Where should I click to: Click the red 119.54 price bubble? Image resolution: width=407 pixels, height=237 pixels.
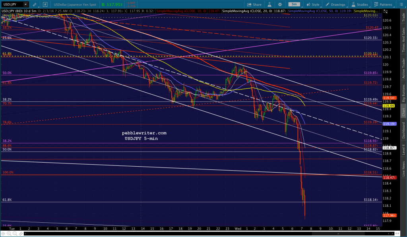click(x=389, y=98)
